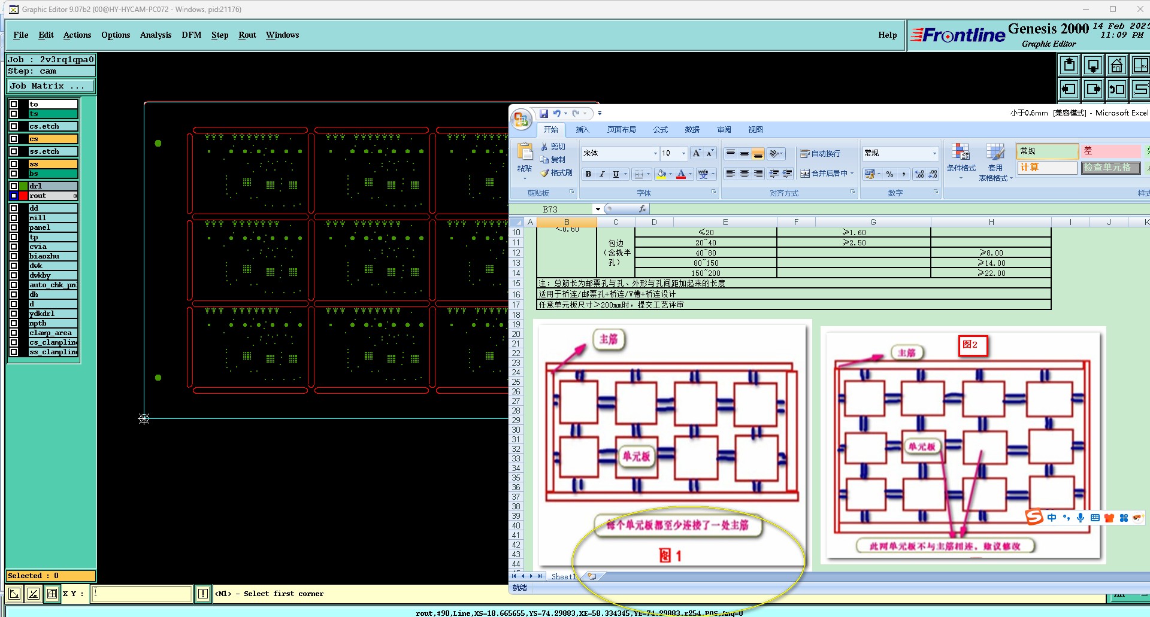Switch to the Excel Insert tab
1150x617 pixels.
tap(582, 129)
